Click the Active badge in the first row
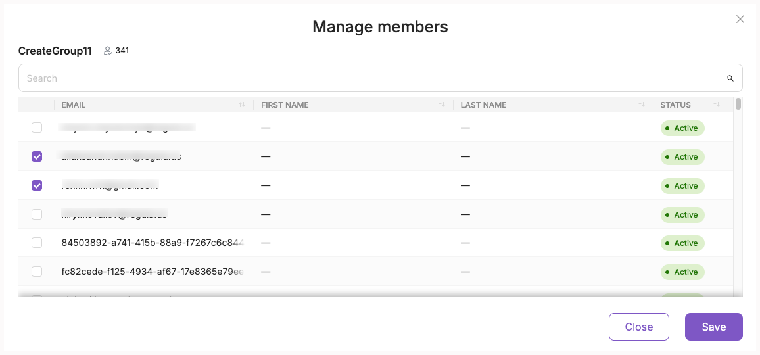Screen dimensions: 760x355 (682, 128)
